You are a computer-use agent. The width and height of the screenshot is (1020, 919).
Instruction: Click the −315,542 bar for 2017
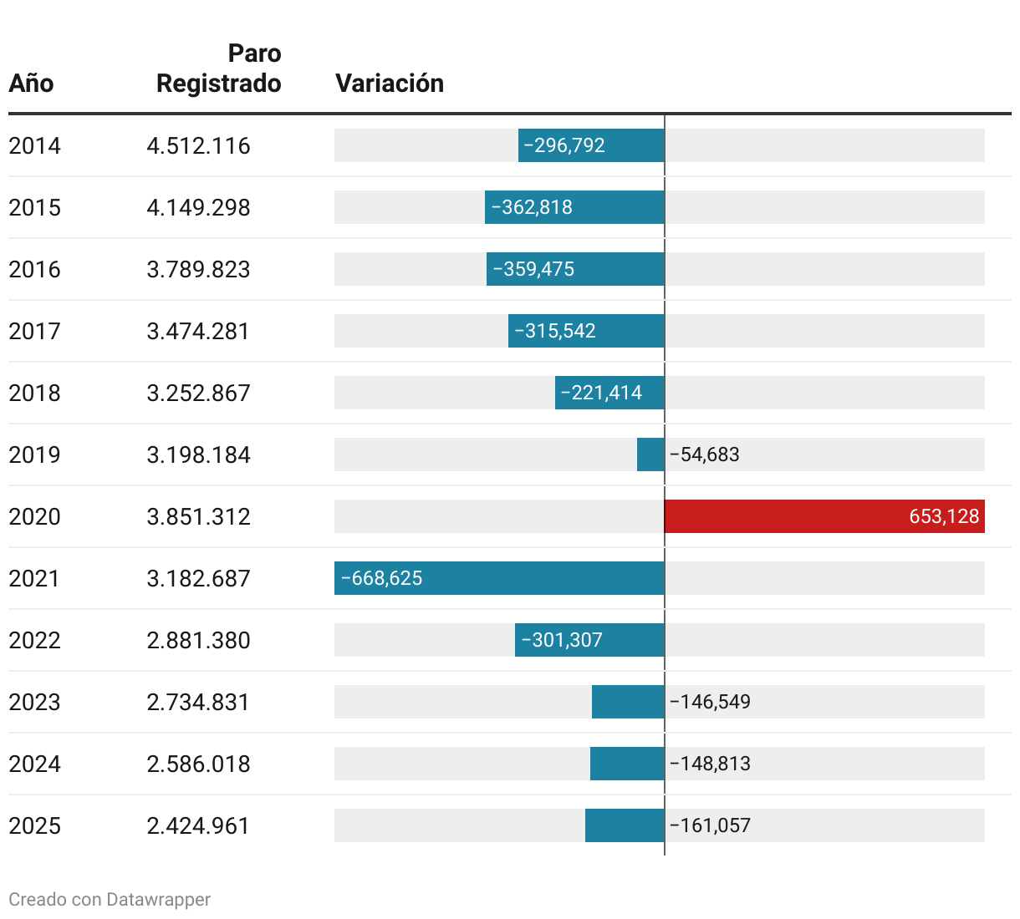coord(586,331)
